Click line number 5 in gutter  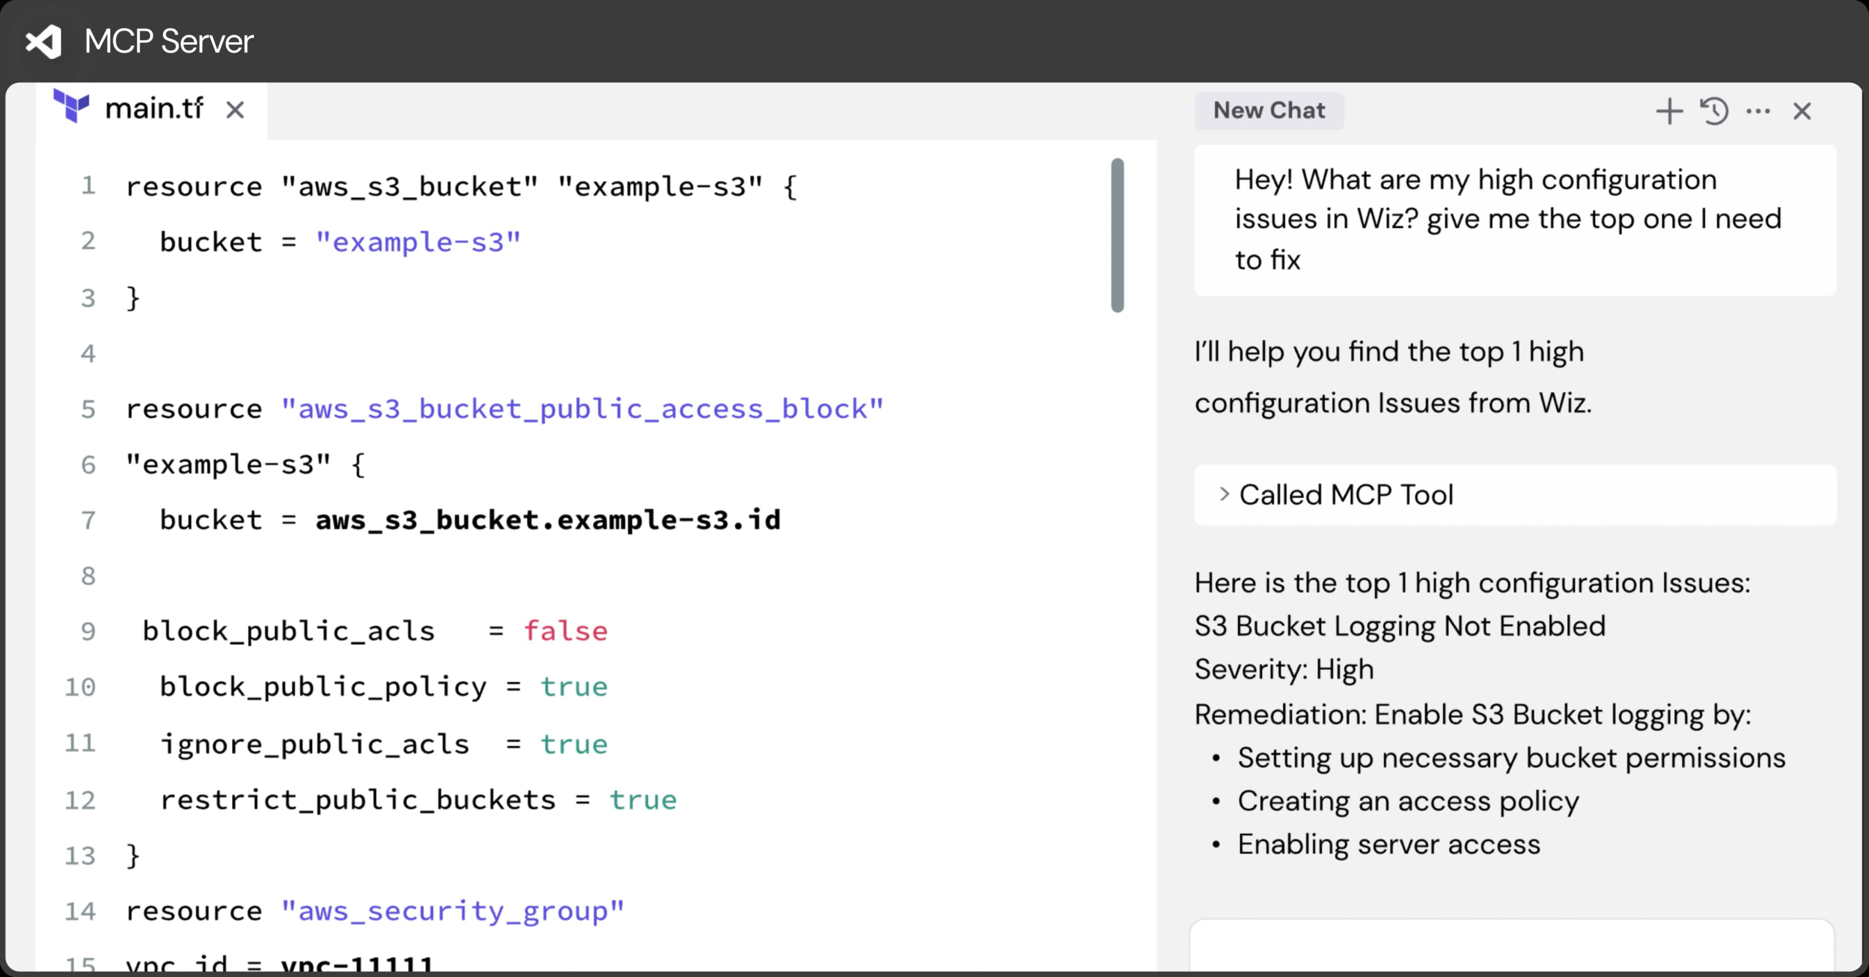89,408
